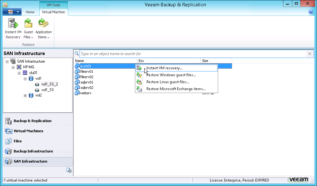Collapse the vol1 volume node
Screen dimensions: 317x186
(x=25, y=79)
